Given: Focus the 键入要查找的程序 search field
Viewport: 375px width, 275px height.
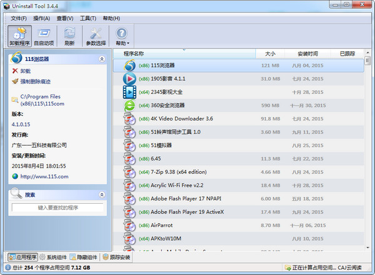Looking at the screenshot, I should (57, 207).
